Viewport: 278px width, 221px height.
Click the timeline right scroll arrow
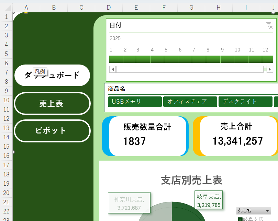[x=270, y=69]
